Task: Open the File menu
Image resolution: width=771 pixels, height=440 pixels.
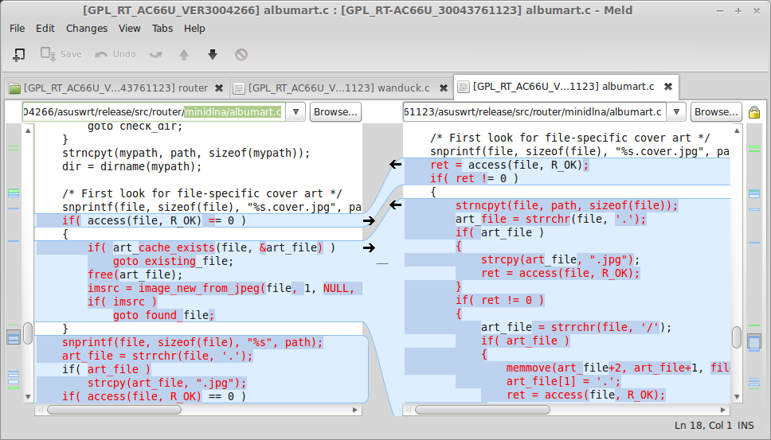Action: [18, 29]
